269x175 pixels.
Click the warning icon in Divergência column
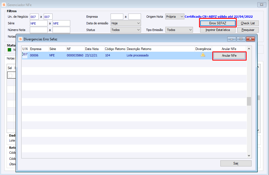pos(203,55)
